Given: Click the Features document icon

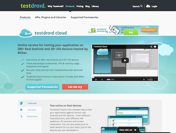Looking at the screenshot, I should (21, 103).
